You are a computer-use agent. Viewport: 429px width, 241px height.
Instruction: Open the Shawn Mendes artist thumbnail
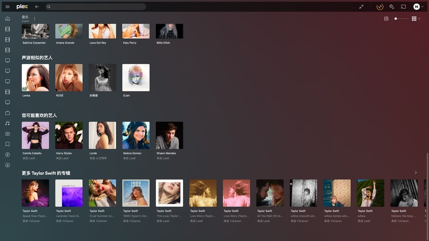(x=169, y=136)
